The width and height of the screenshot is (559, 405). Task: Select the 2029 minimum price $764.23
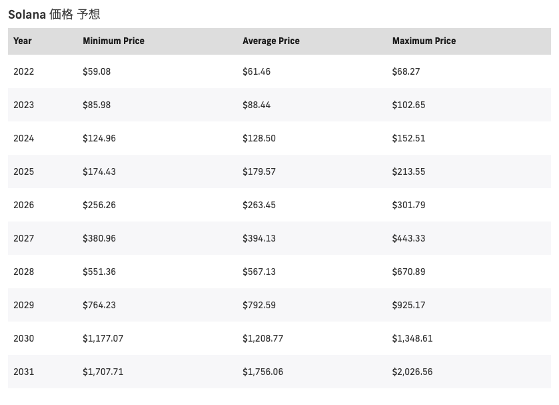[x=99, y=305]
